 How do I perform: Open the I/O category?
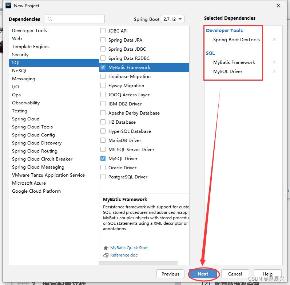pos(54,87)
